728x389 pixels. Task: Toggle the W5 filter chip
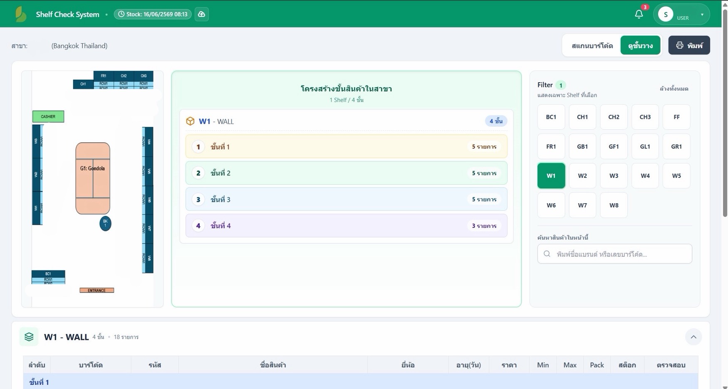pos(676,176)
